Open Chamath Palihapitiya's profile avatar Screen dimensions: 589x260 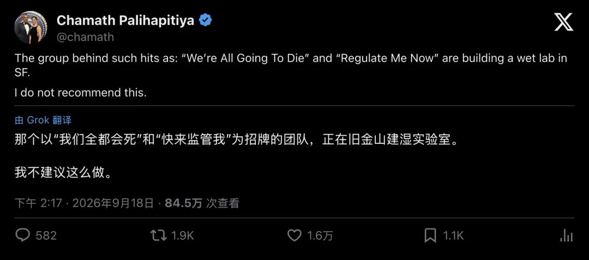click(31, 28)
